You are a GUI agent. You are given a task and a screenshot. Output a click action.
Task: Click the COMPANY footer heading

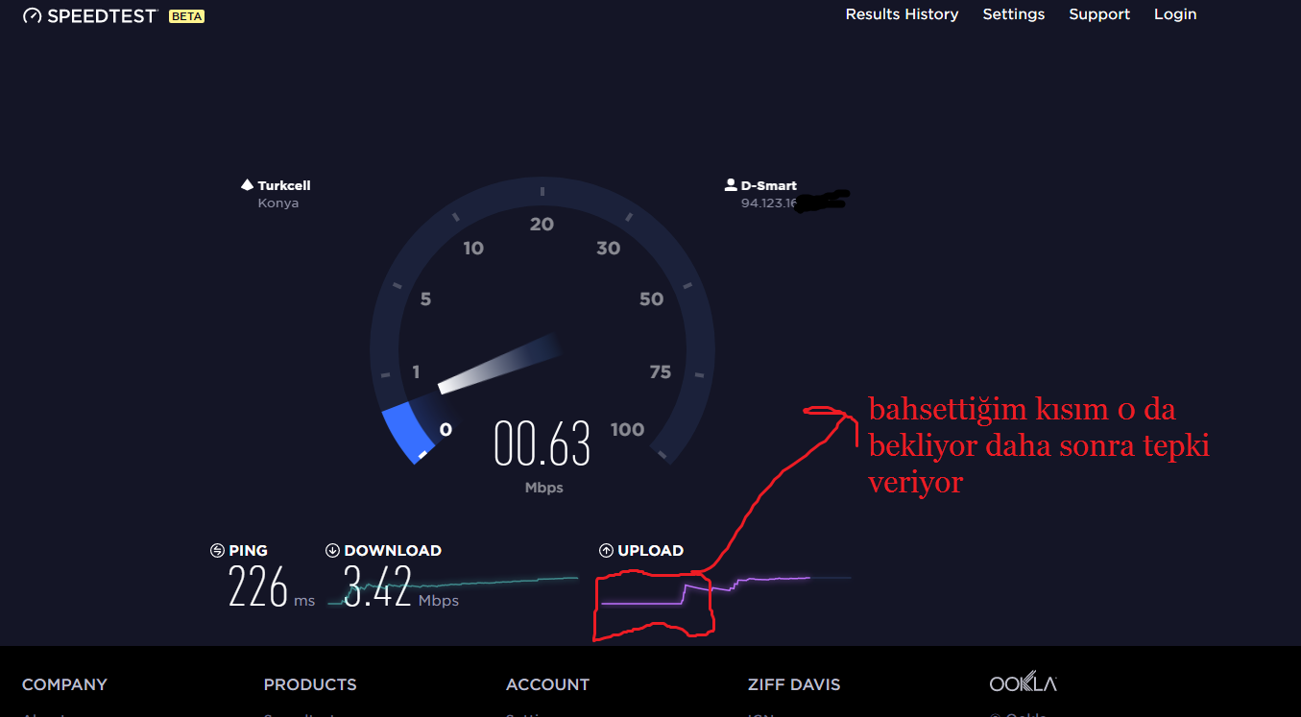pyautogui.click(x=64, y=684)
